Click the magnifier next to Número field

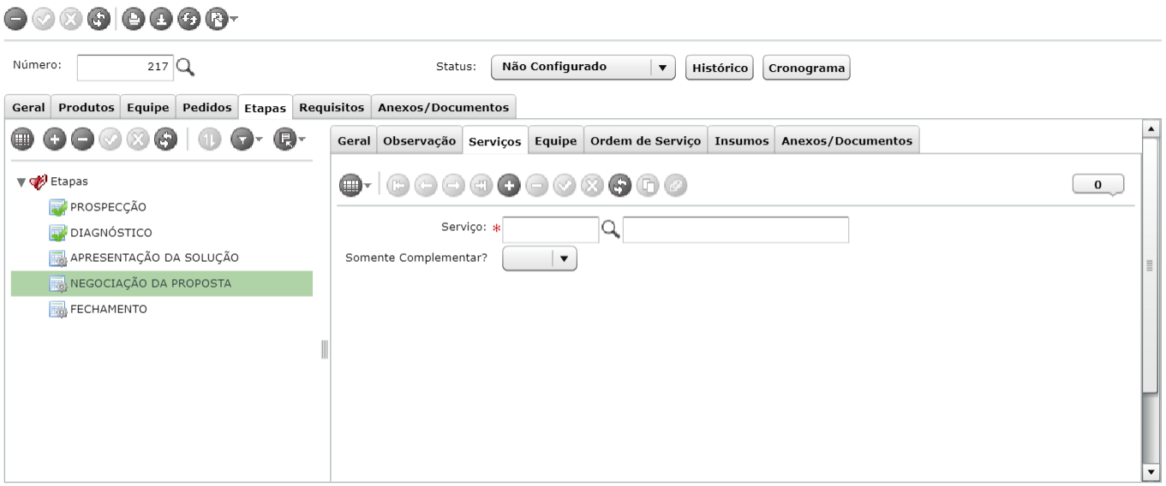(186, 67)
